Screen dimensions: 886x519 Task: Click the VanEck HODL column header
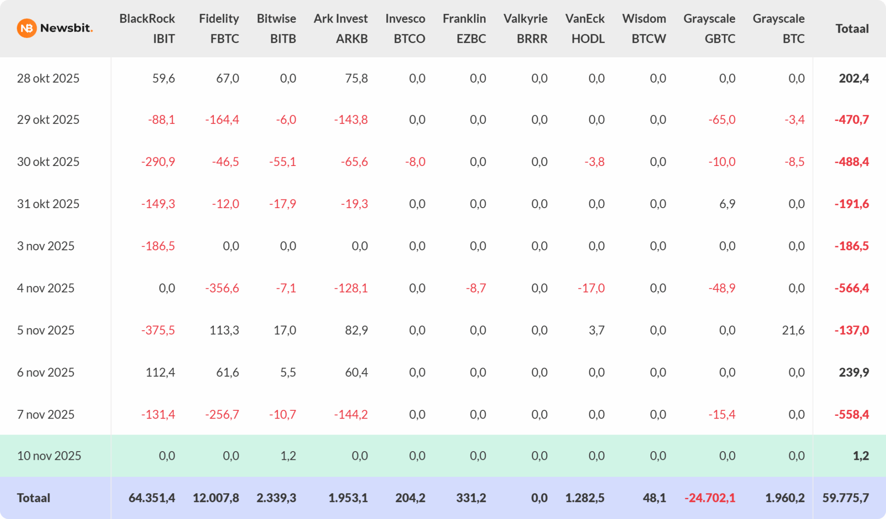[585, 28]
